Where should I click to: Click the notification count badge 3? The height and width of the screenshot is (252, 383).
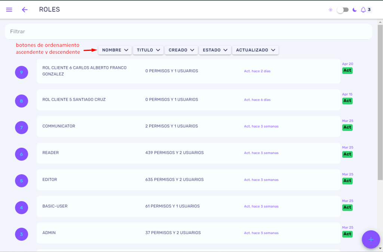click(x=369, y=9)
